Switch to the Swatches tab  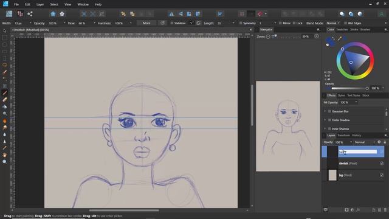[342, 30]
